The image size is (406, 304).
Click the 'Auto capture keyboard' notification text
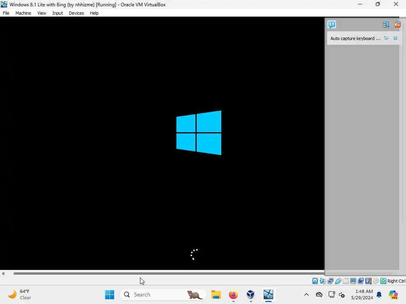[x=355, y=38]
